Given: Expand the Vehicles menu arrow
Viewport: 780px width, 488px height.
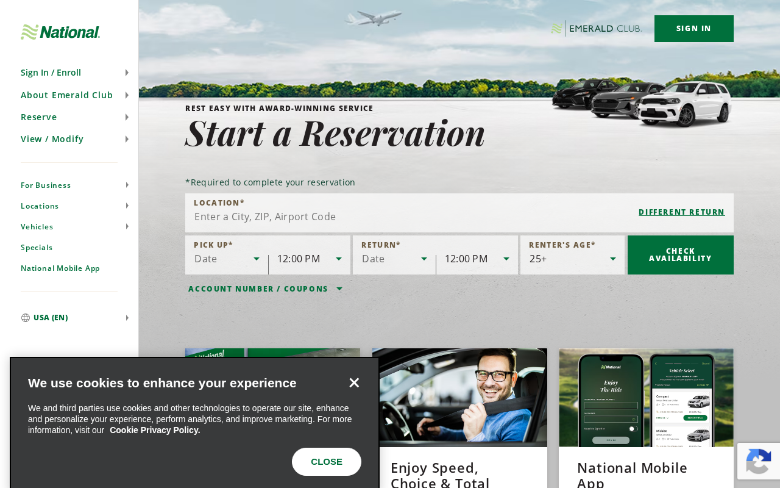Looking at the screenshot, I should (127, 226).
